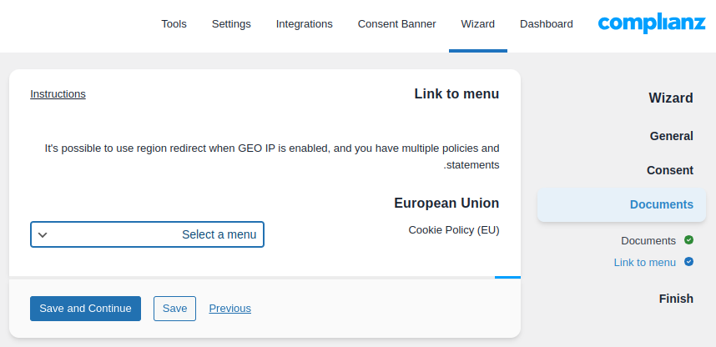Open the Instructions link
The width and height of the screenshot is (716, 347).
click(58, 94)
